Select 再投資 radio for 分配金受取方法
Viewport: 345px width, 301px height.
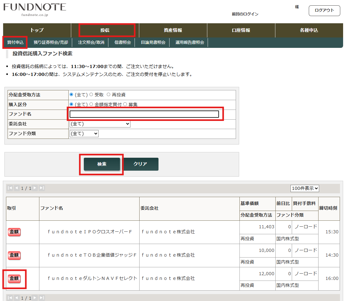coord(108,95)
